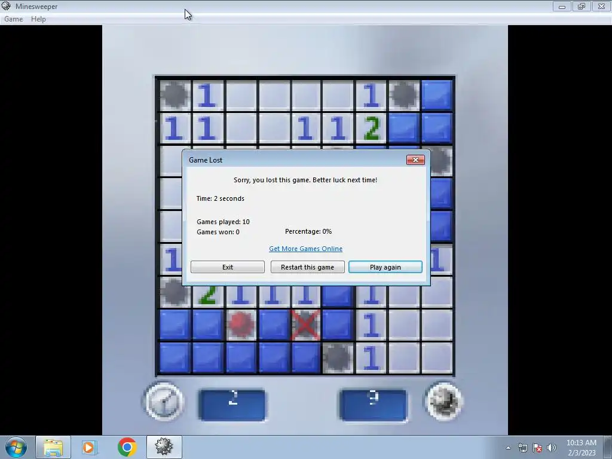
Task: Click the green 2 tile in second row
Action: click(371, 128)
